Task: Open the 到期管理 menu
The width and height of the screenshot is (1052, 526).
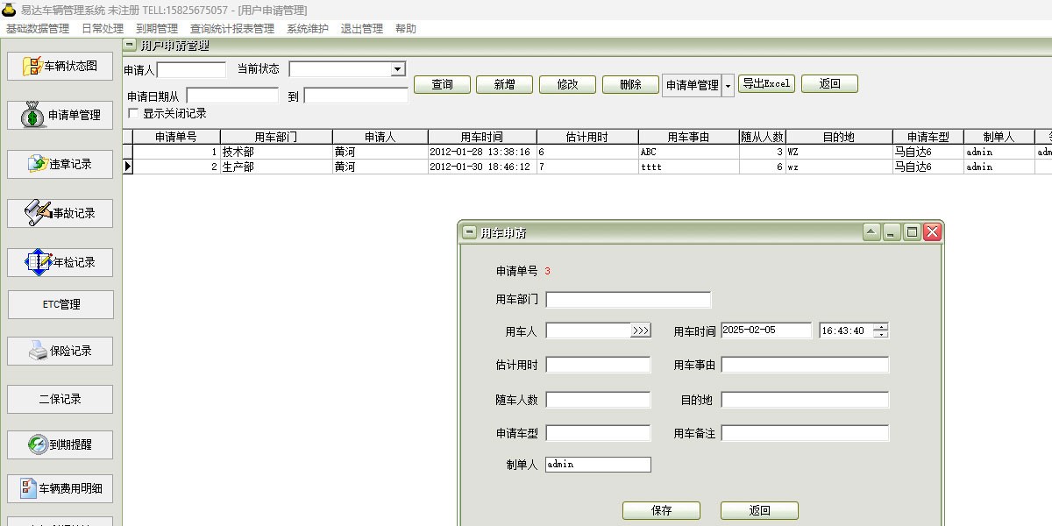Action: [x=157, y=29]
